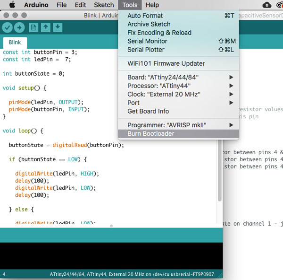
Task: Click "pinMode(buttonPin, INPUT);" line
Action: coord(49,109)
